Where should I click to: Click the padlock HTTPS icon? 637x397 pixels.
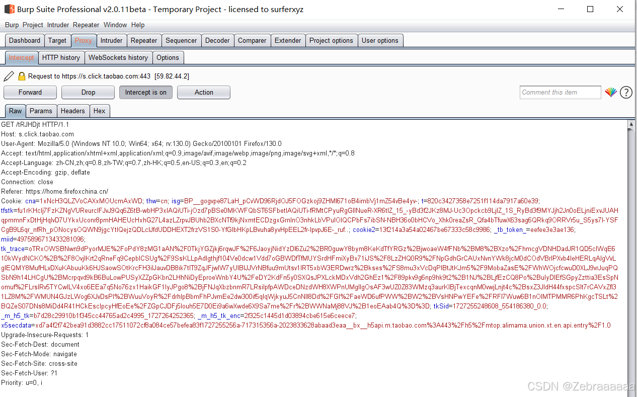(x=22, y=76)
